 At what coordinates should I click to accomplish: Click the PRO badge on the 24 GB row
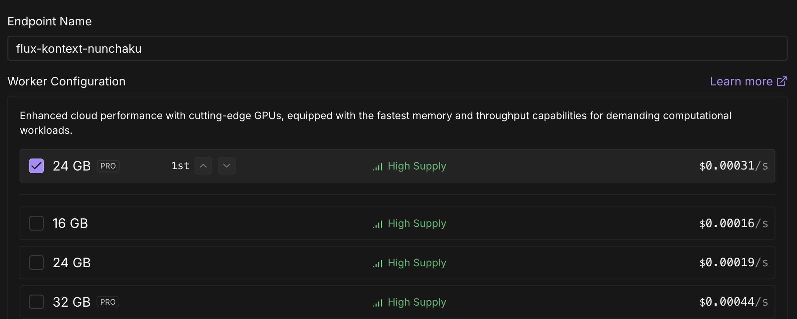[108, 166]
